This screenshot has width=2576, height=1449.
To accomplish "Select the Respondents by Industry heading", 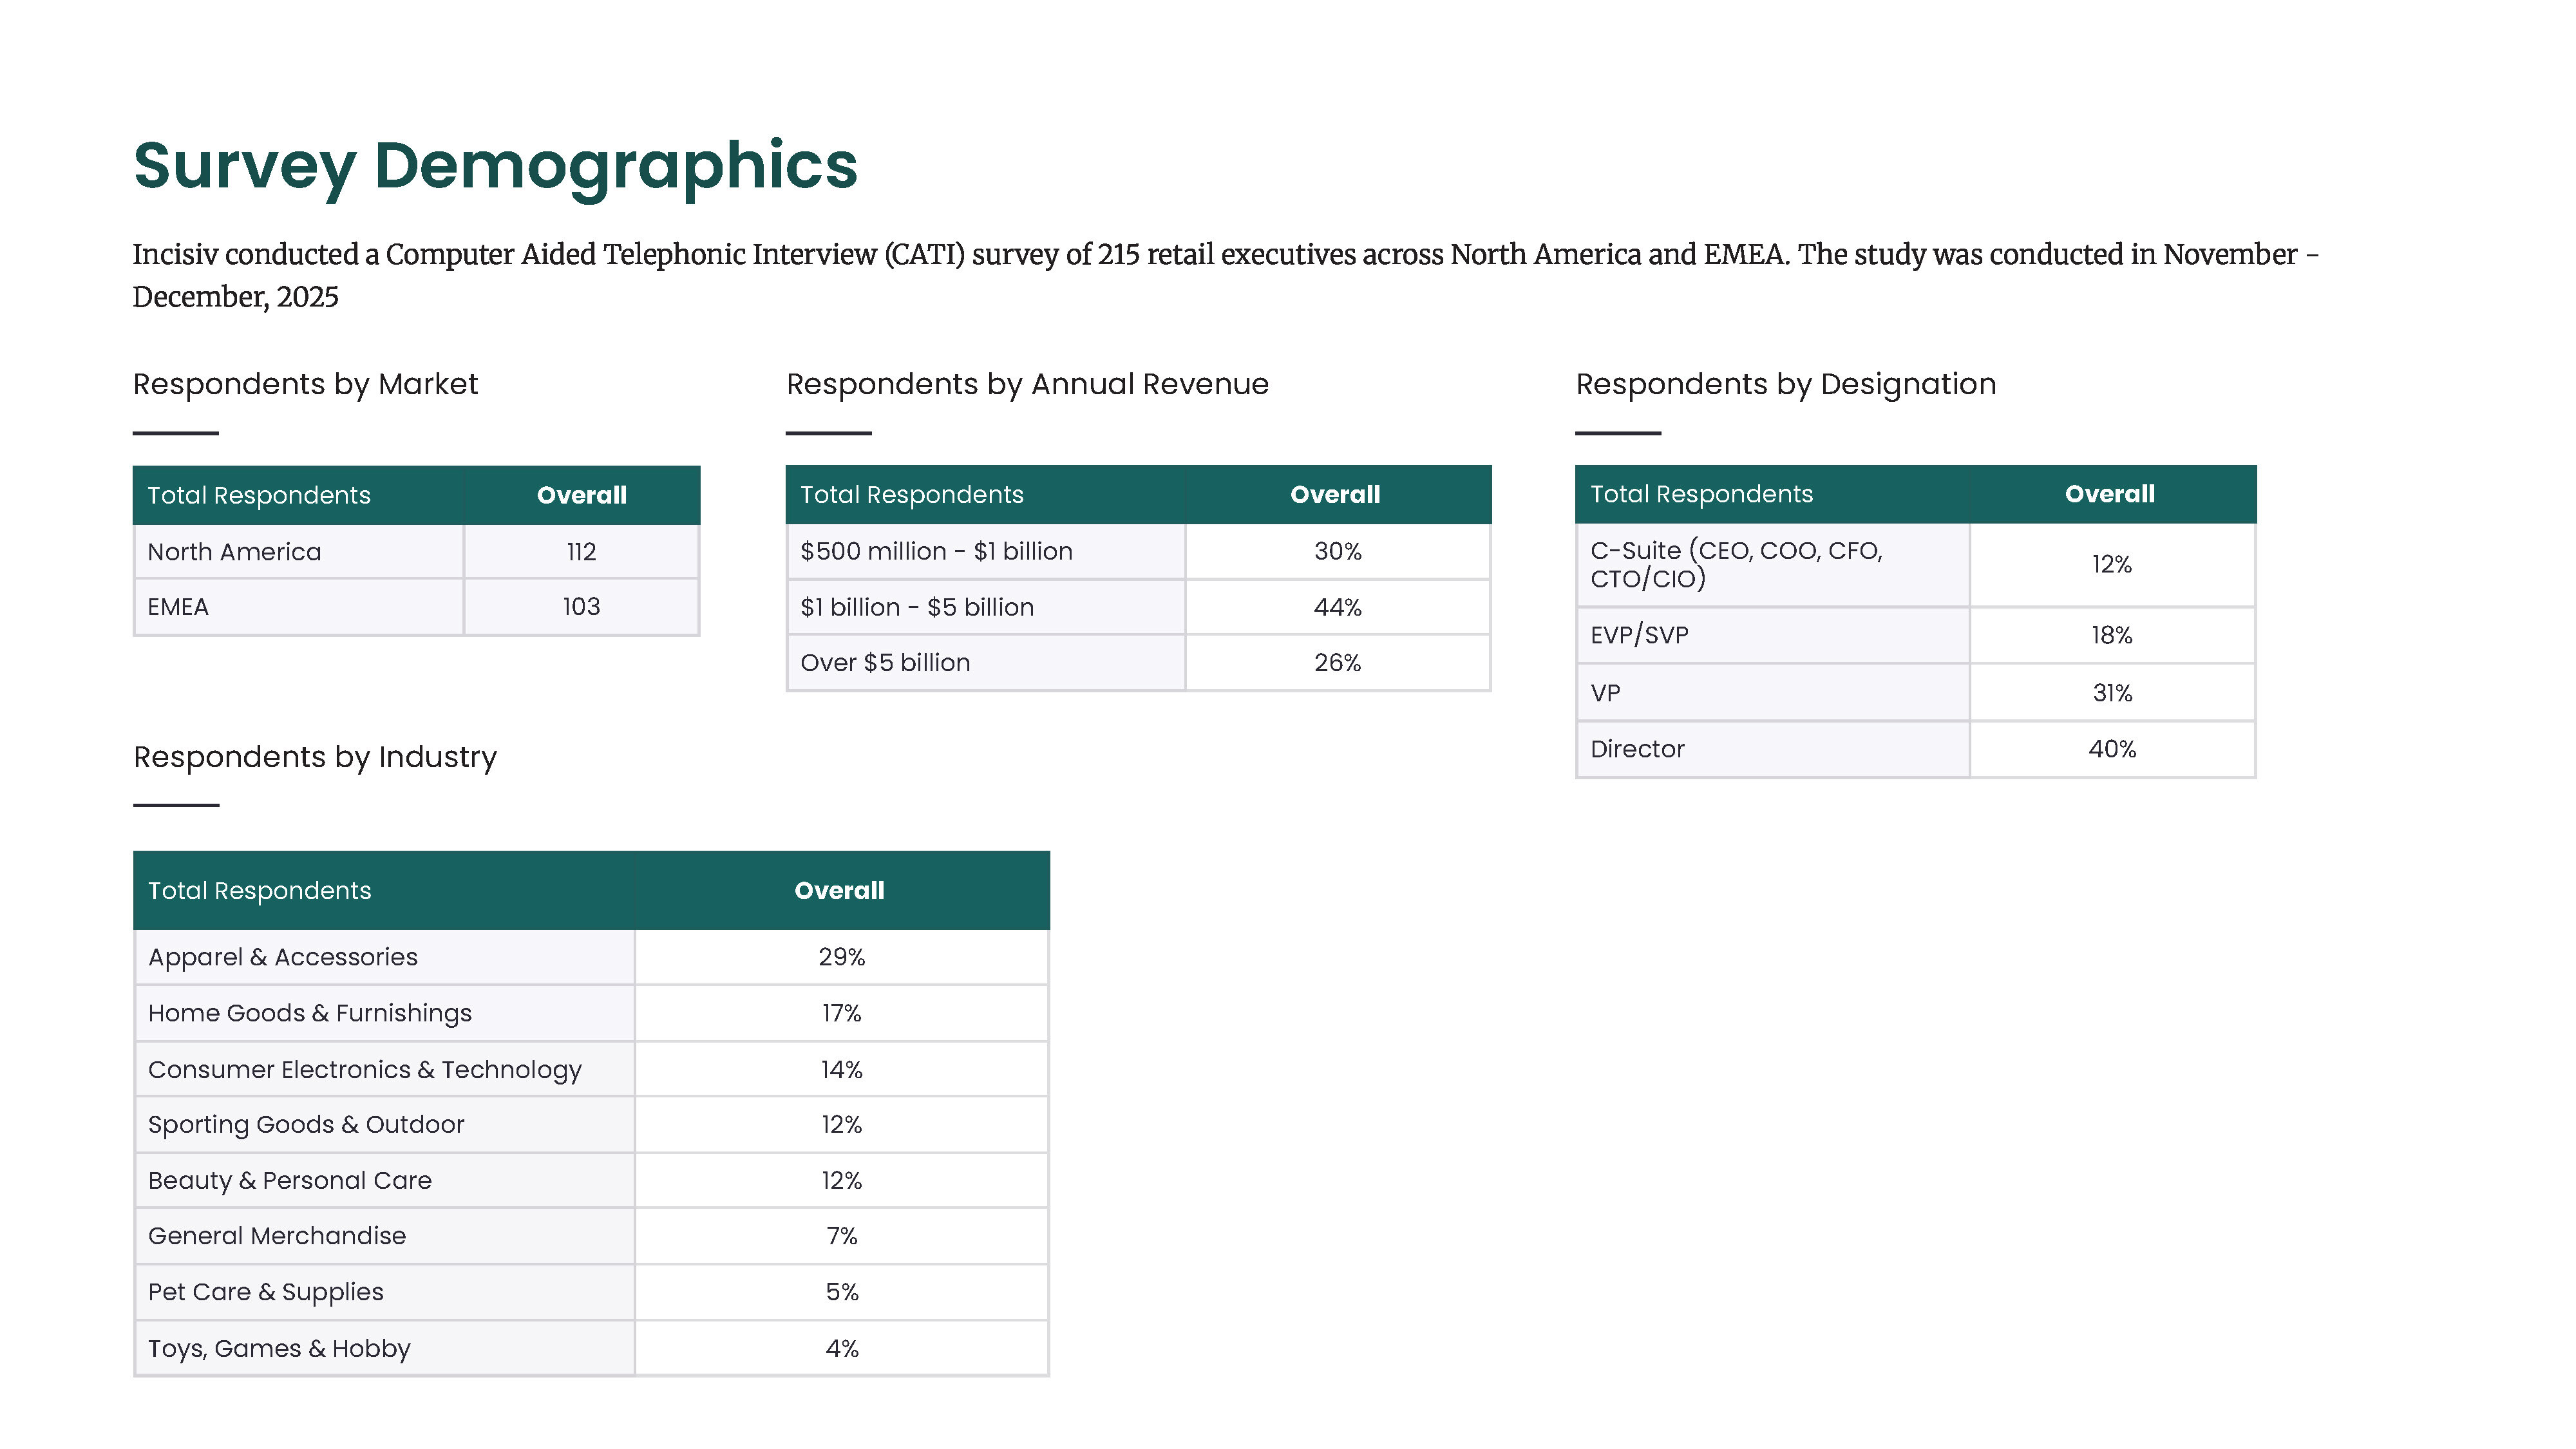I will [315, 757].
